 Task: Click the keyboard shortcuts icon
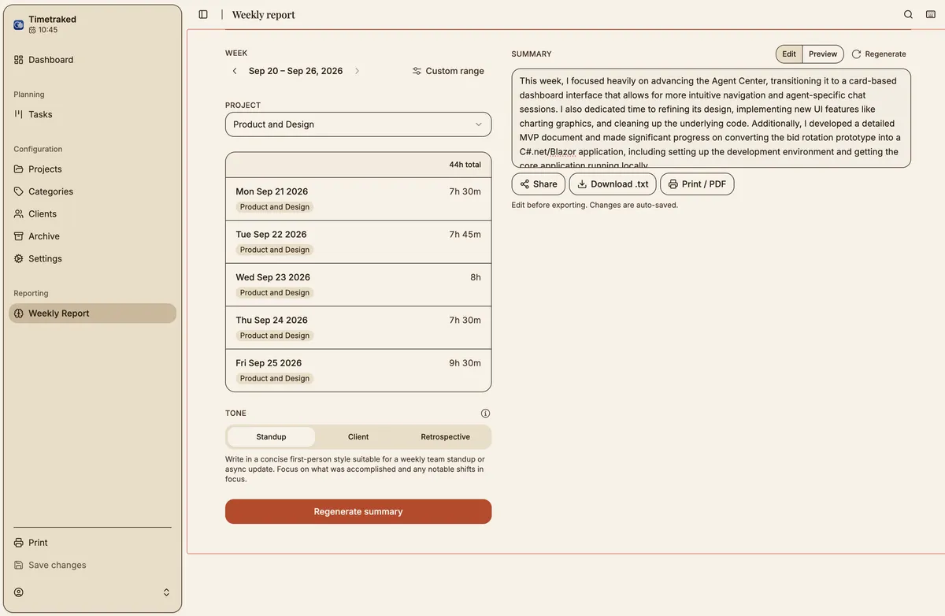coord(931,14)
